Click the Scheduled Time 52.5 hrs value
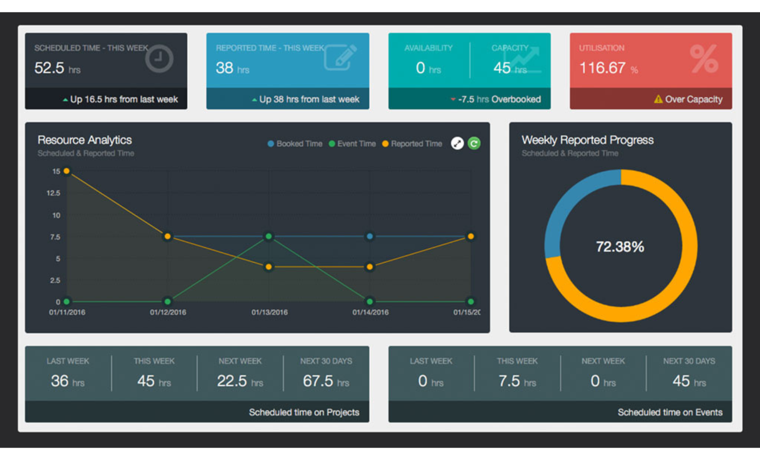This screenshot has height=460, width=760. click(57, 68)
